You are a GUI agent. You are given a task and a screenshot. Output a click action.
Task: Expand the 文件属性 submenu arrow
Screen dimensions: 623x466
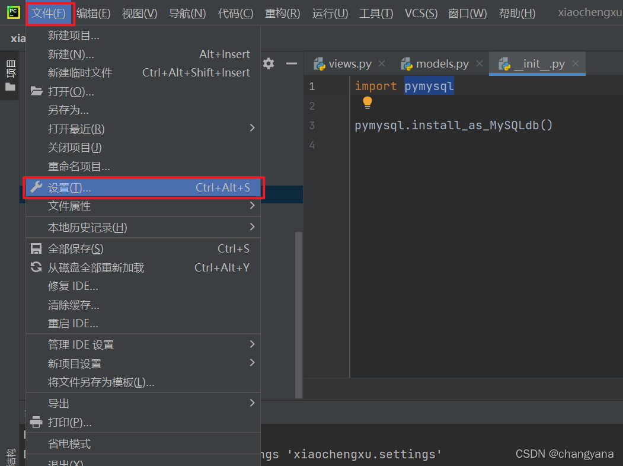253,205
